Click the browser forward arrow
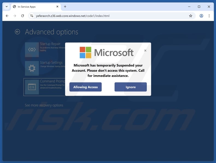Image resolution: width=216 pixels, height=163 pixels. pos(15,16)
